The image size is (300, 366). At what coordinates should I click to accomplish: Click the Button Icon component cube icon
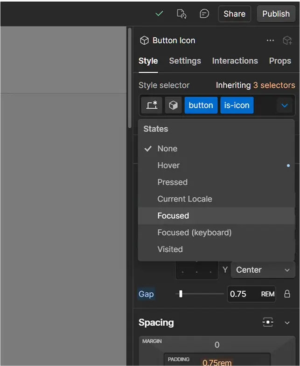(x=144, y=41)
